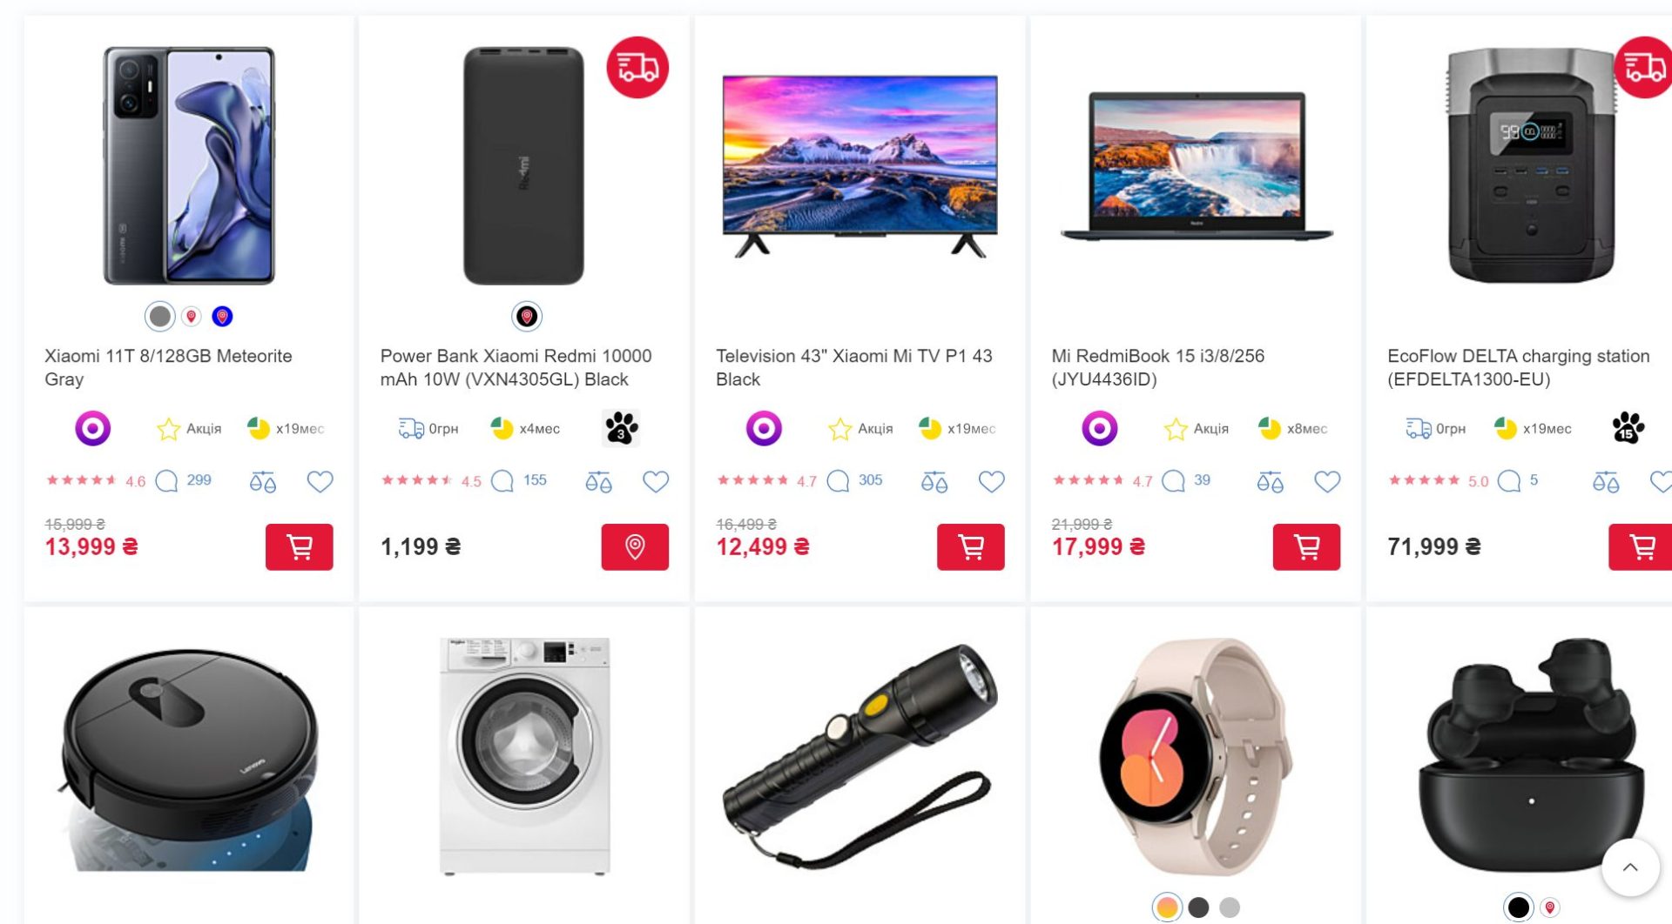Select gray color option for Xiaomi 11T
This screenshot has width=1672, height=924.
pyautogui.click(x=160, y=316)
